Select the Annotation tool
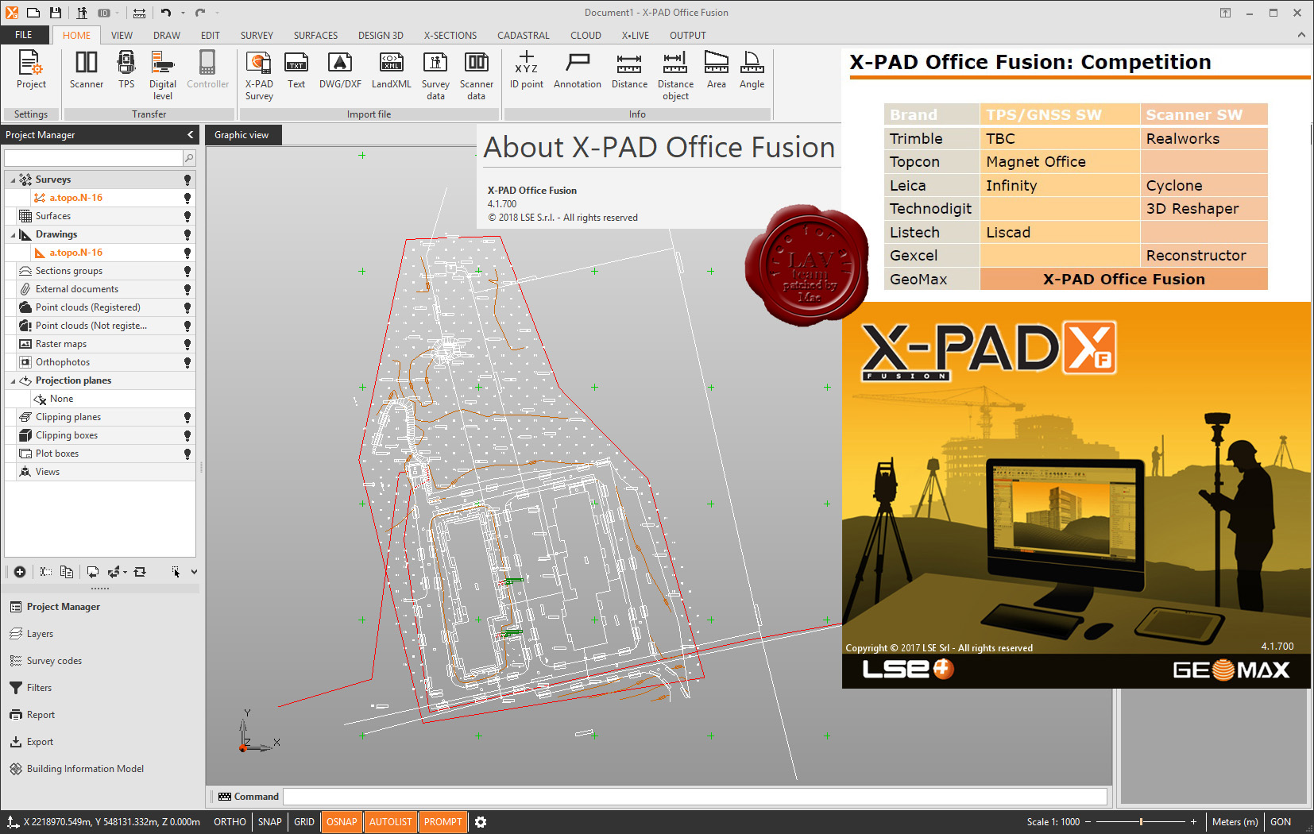This screenshot has height=834, width=1314. pos(578,70)
